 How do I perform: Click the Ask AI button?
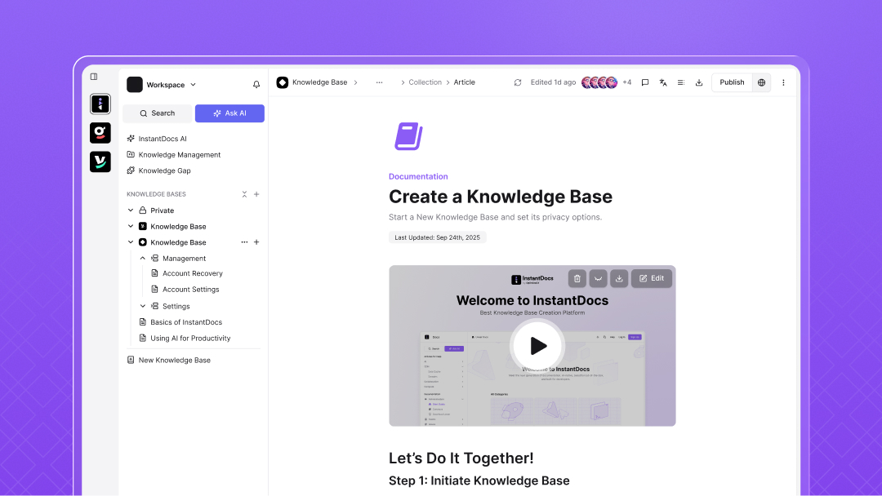229,113
